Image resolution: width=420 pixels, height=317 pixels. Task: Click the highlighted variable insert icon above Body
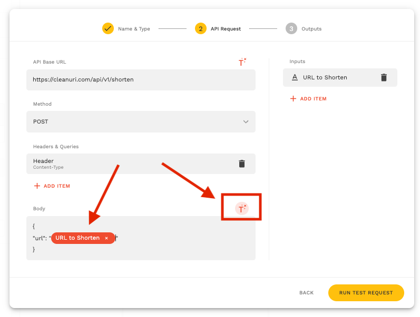point(241,209)
